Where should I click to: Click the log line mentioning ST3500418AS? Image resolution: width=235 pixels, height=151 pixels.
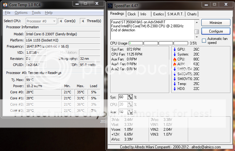point(138,22)
